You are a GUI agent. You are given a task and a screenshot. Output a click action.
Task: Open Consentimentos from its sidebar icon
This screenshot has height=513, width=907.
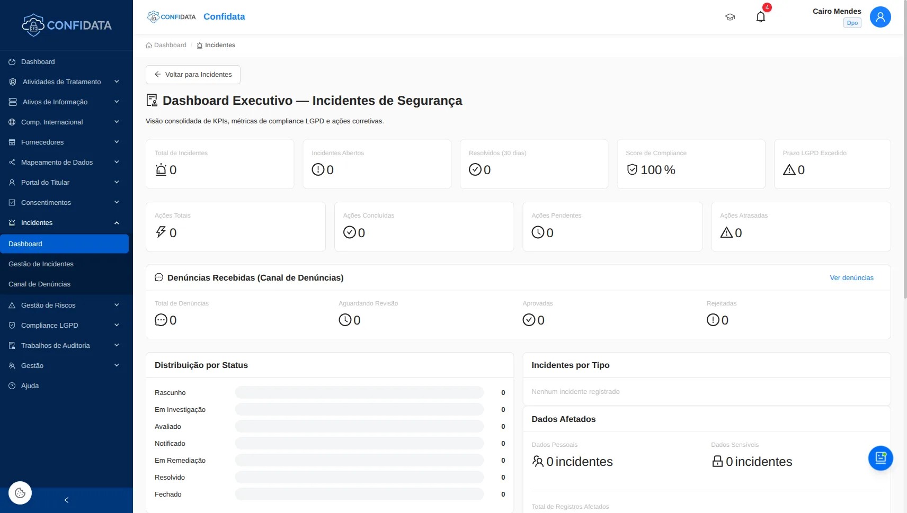pyautogui.click(x=11, y=202)
